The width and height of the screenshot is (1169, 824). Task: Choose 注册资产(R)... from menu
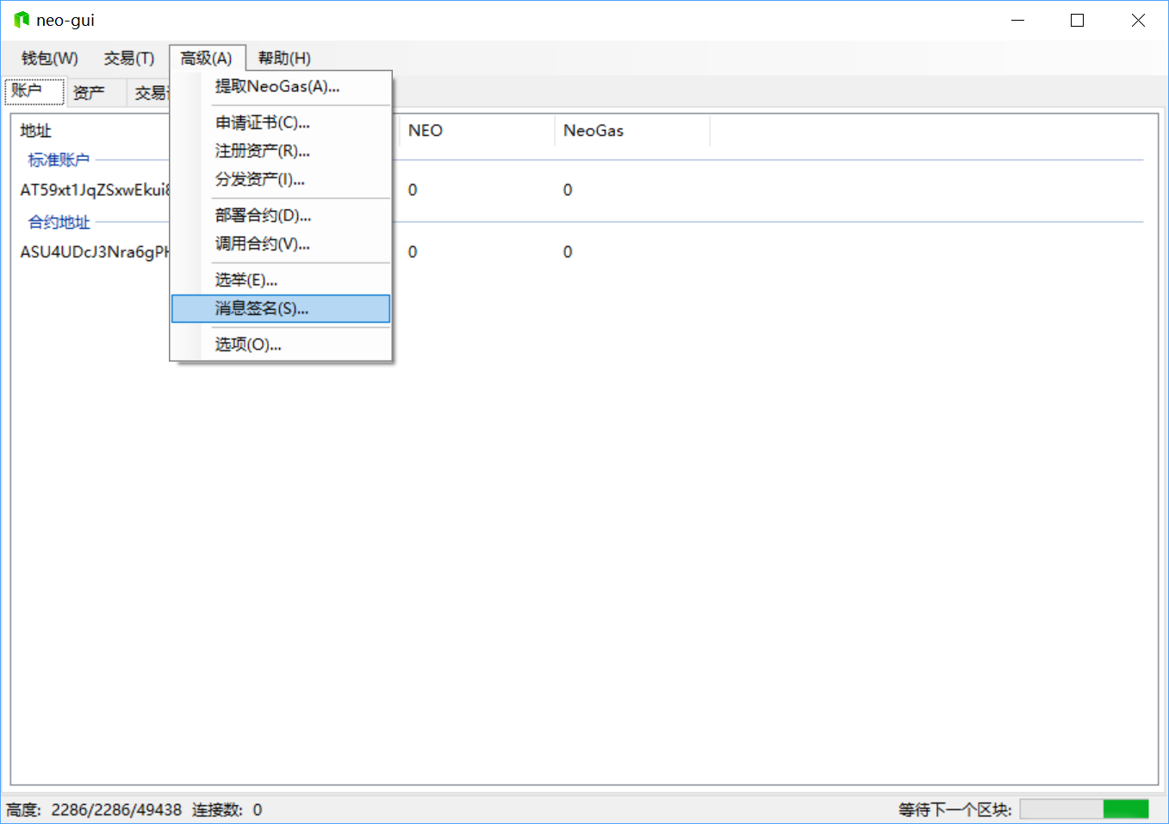[x=281, y=152]
